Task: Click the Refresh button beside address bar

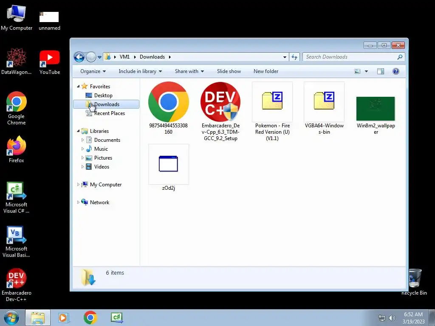Action: [x=294, y=57]
